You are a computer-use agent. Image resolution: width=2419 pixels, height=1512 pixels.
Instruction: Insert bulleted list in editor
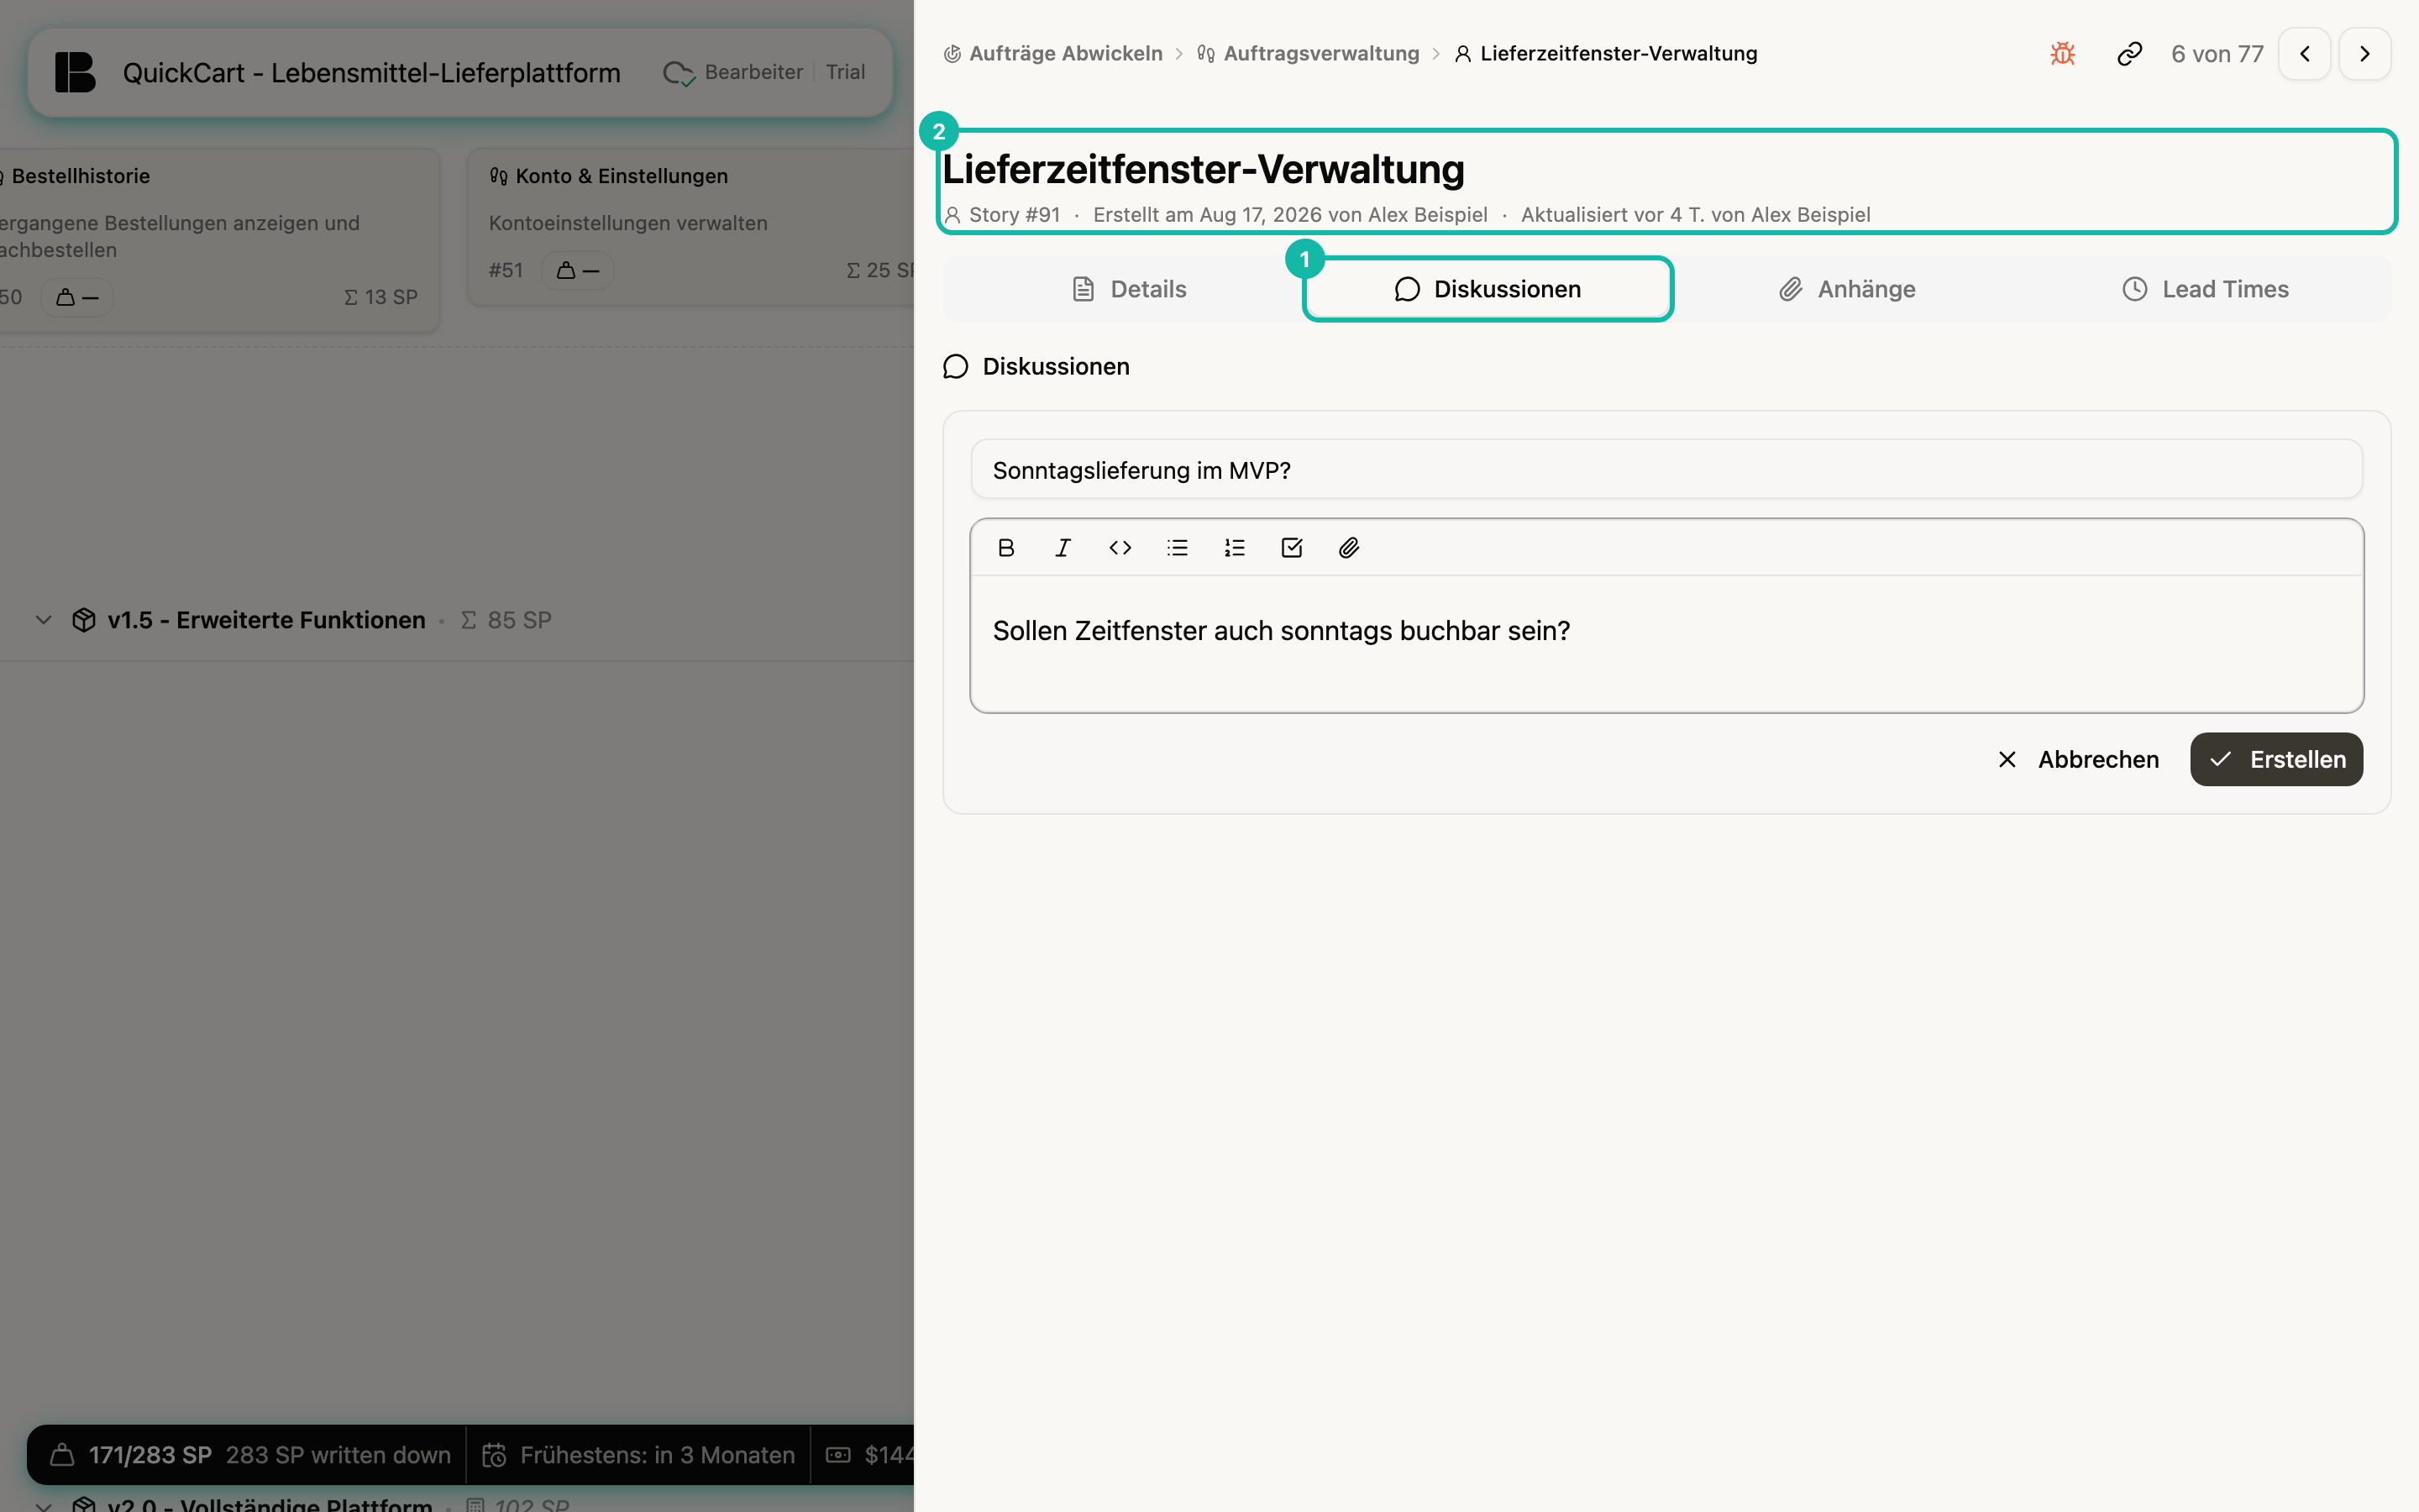[1177, 547]
